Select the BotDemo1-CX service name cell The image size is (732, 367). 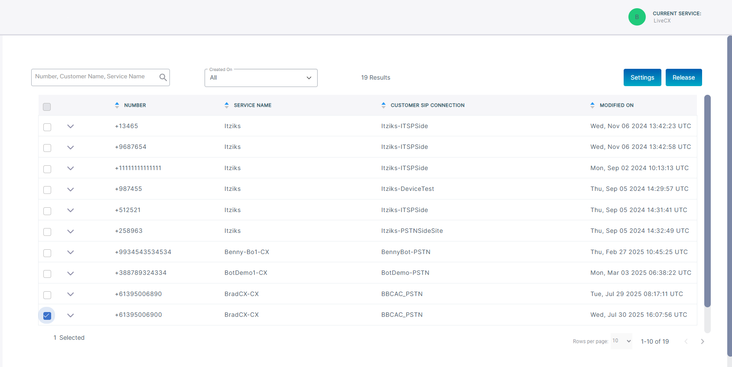click(x=246, y=273)
